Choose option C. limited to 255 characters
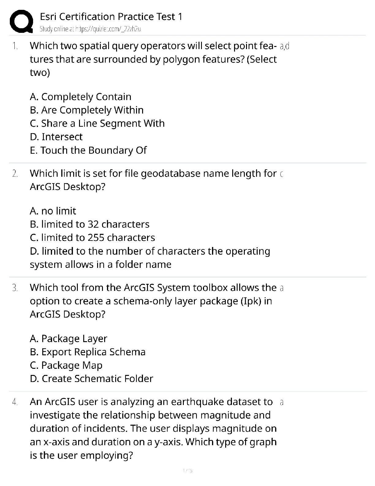The width and height of the screenshot is (375, 486). pyautogui.click(x=93, y=237)
